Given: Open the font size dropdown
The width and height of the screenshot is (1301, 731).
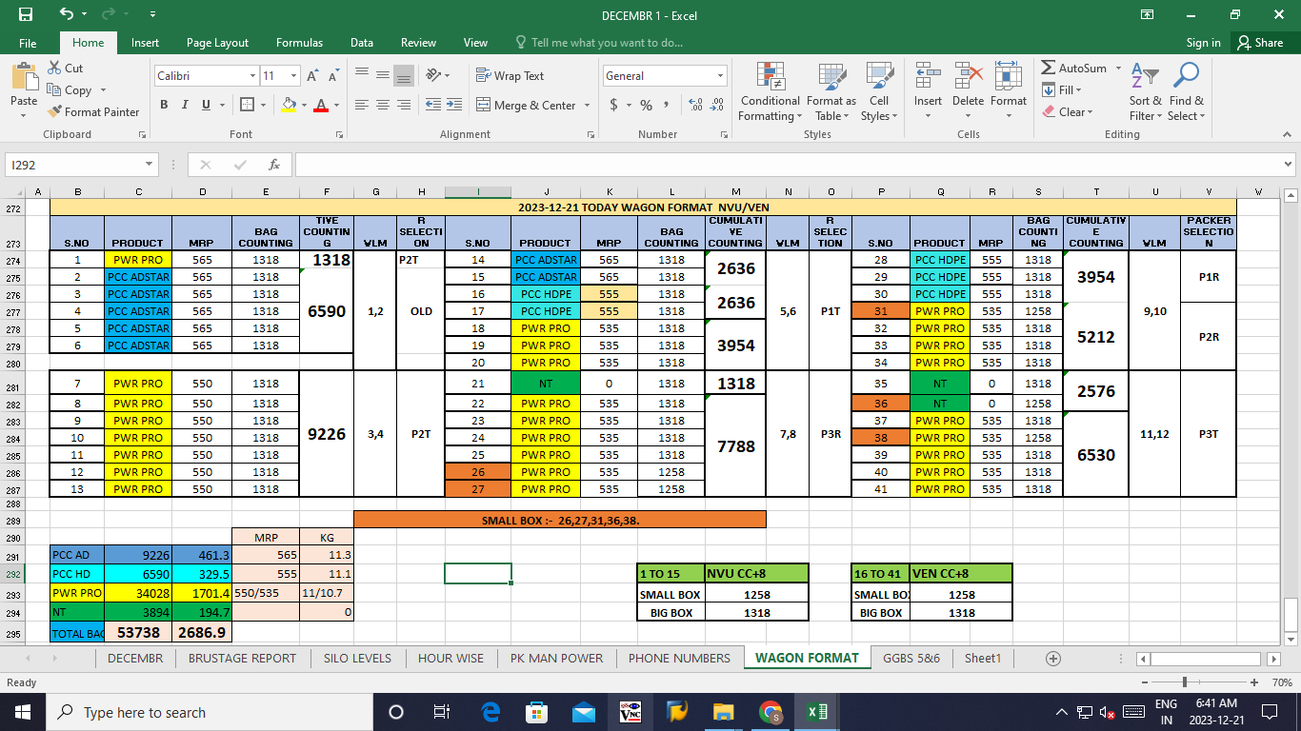Looking at the screenshot, I should pos(294,76).
